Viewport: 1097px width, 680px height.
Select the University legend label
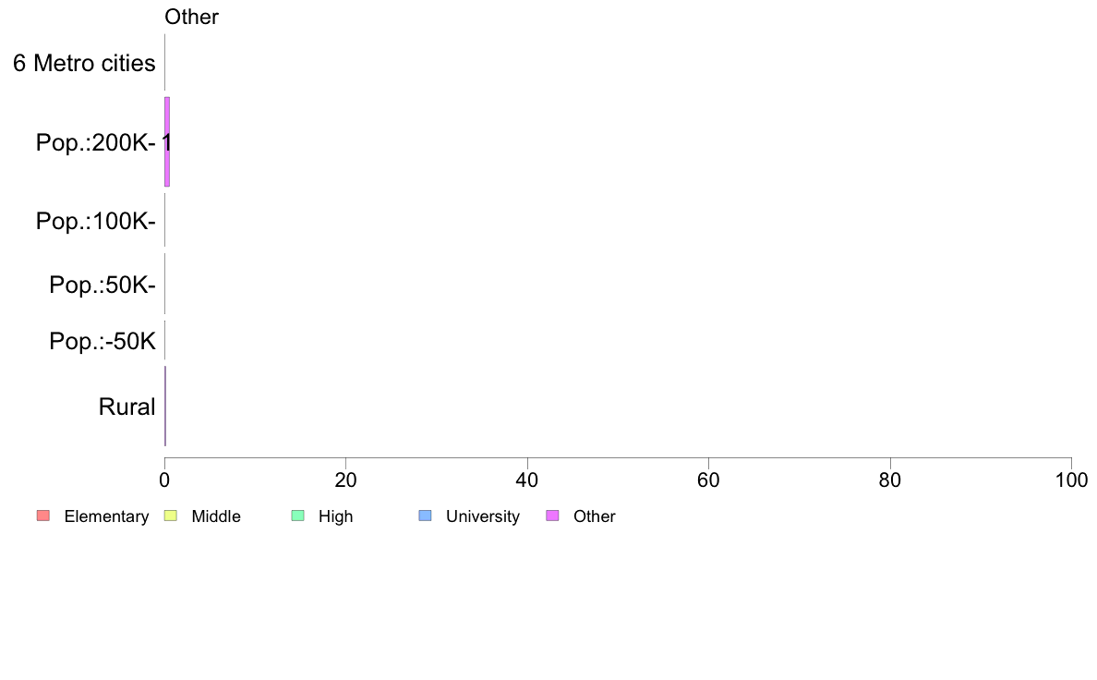[483, 516]
